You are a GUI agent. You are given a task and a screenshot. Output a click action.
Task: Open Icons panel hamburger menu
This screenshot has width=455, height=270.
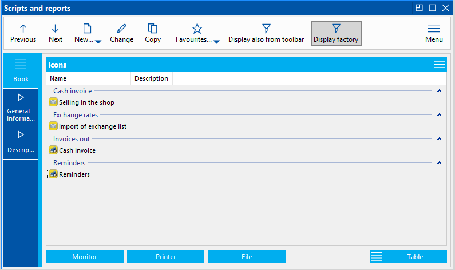(x=440, y=65)
